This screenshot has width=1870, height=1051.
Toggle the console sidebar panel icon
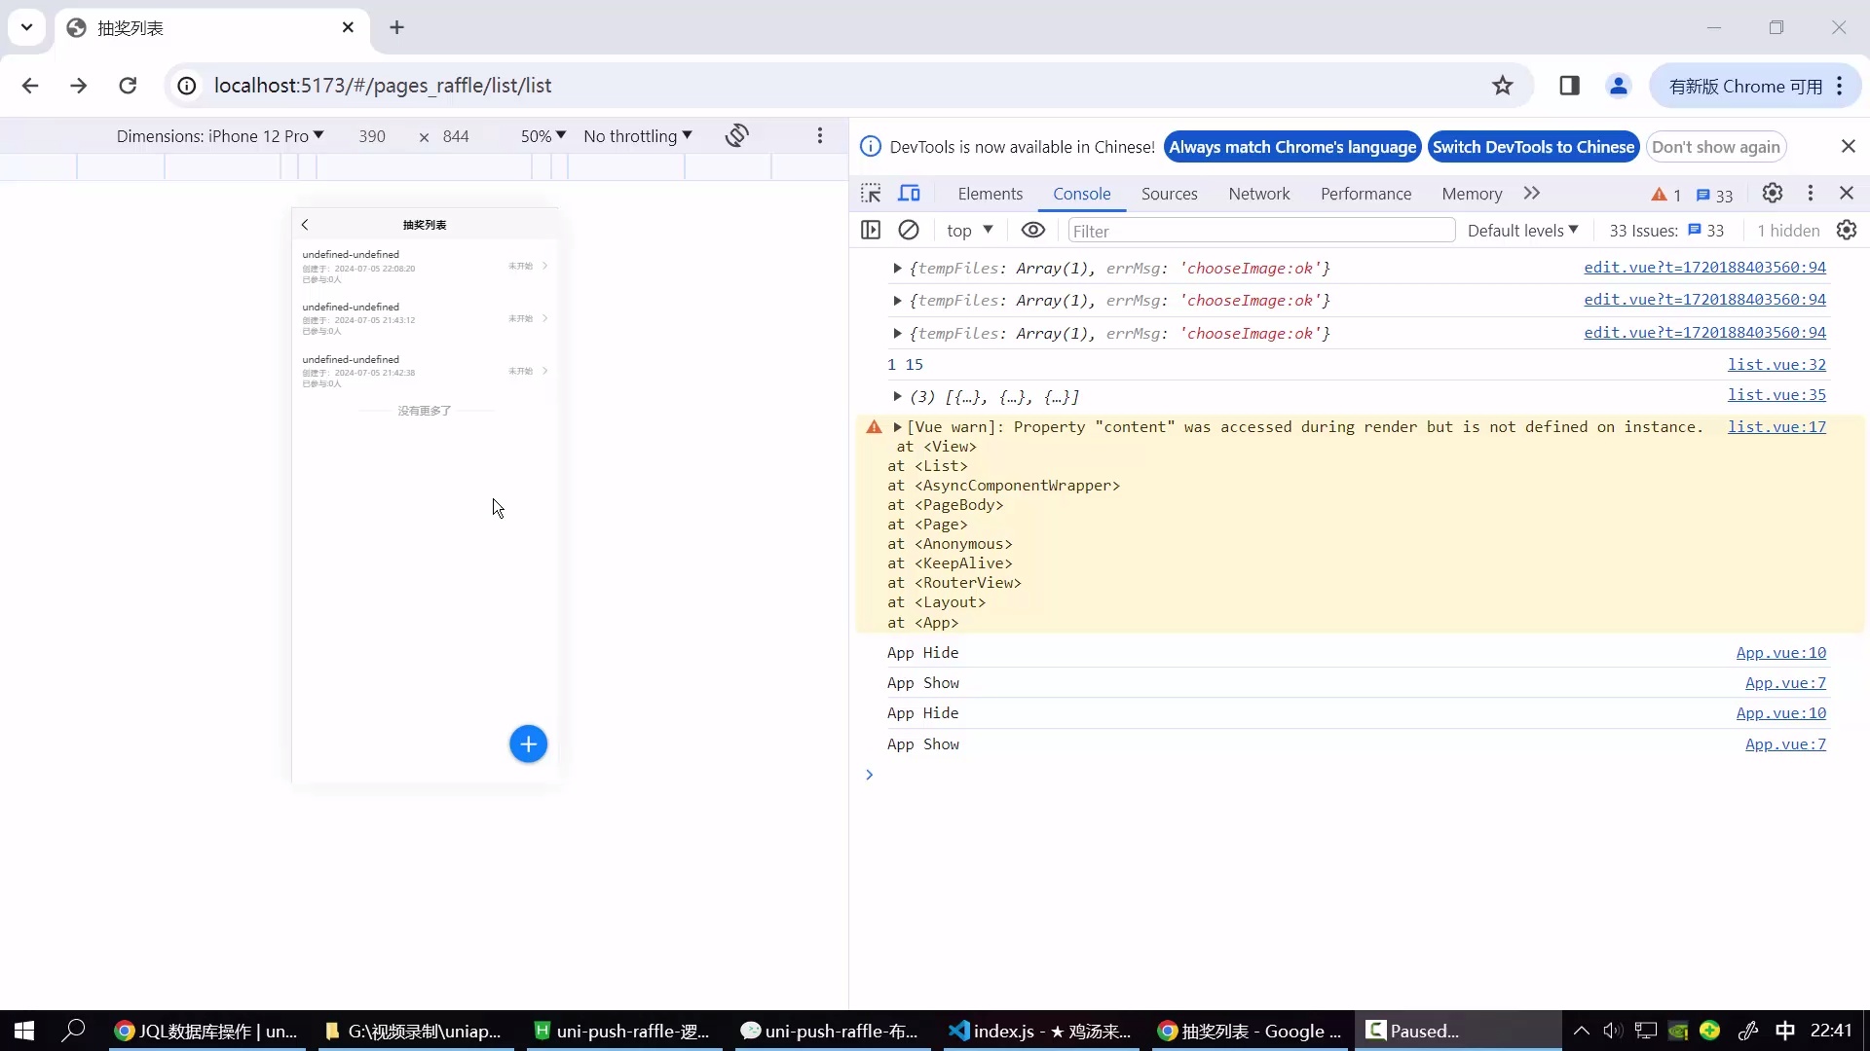pos(871,231)
